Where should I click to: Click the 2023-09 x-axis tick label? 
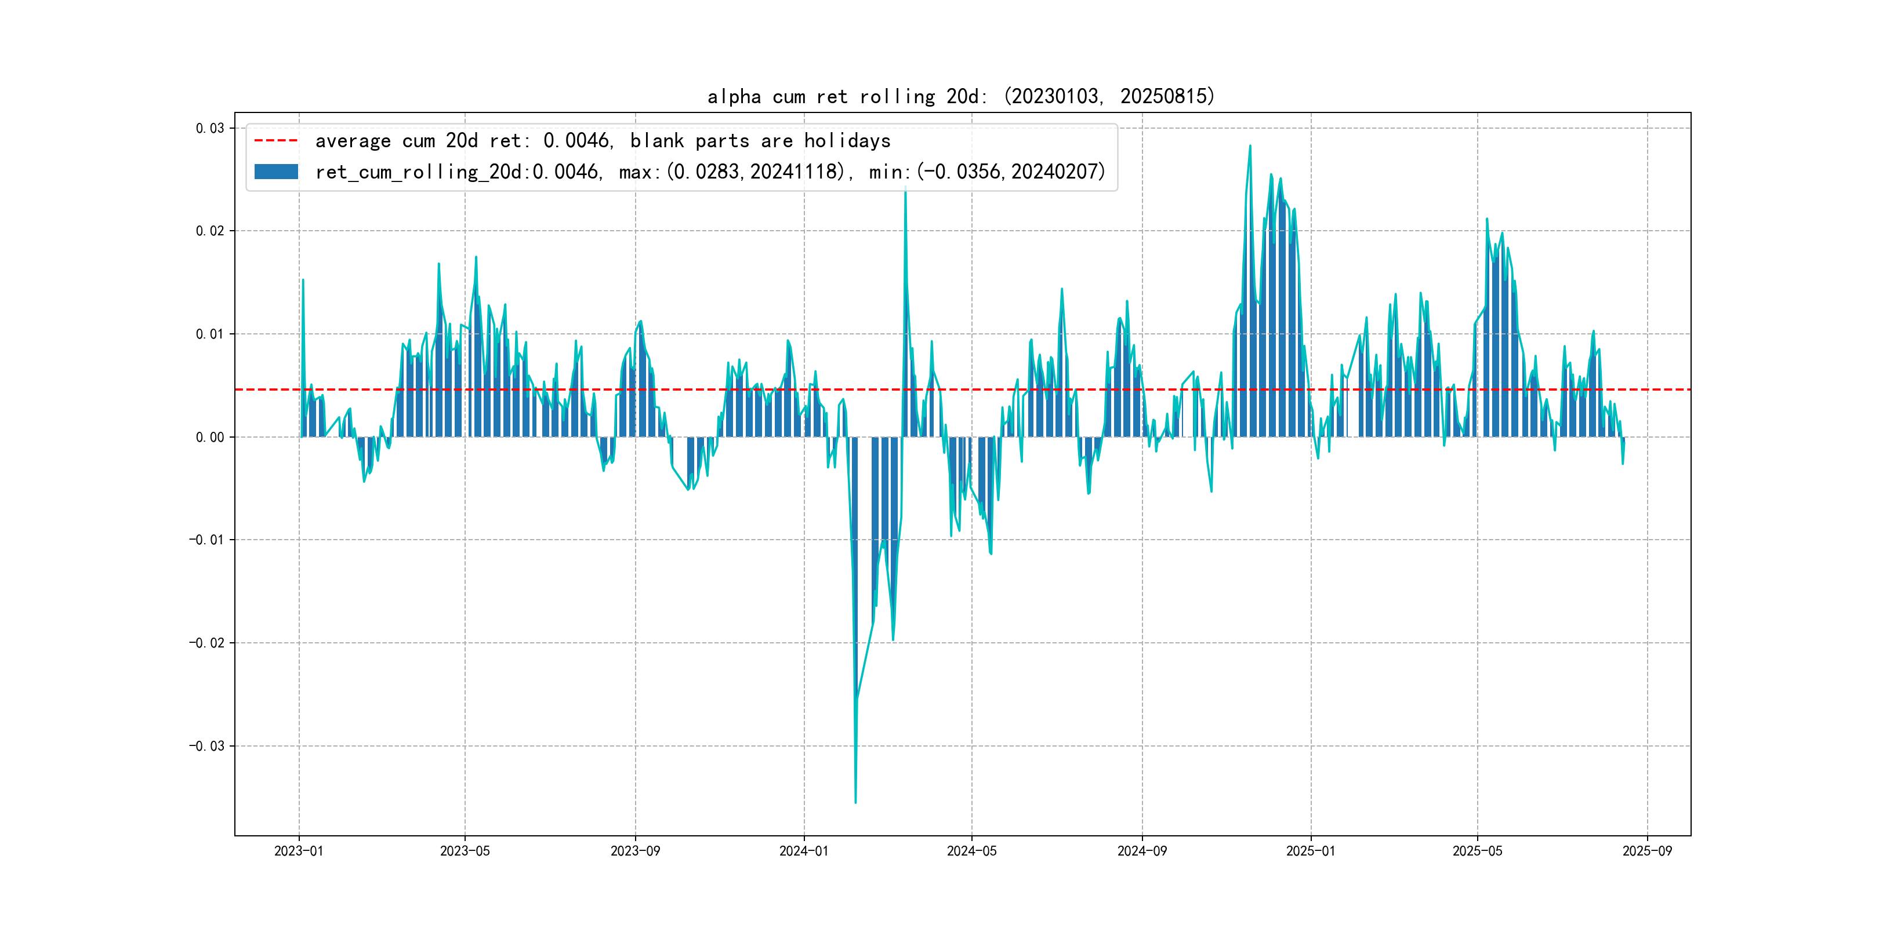click(634, 851)
